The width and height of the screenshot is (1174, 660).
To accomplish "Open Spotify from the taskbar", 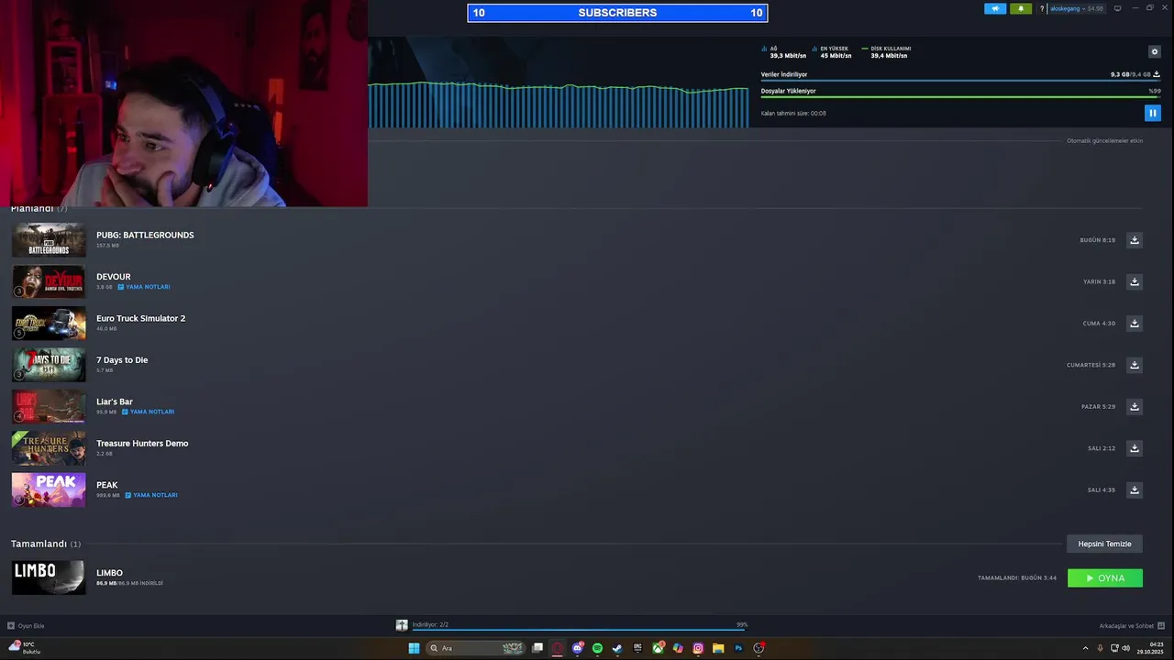I will [x=597, y=648].
